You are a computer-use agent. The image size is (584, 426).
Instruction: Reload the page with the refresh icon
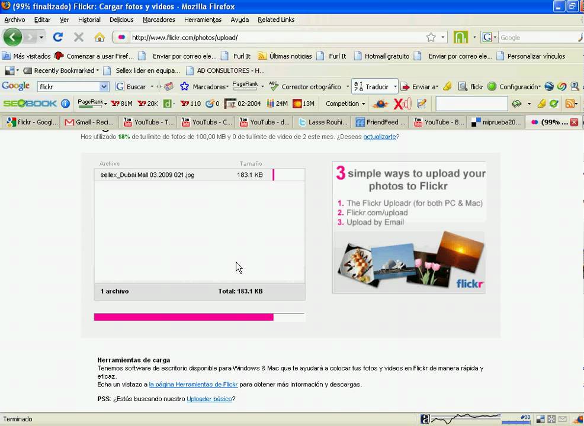57,37
